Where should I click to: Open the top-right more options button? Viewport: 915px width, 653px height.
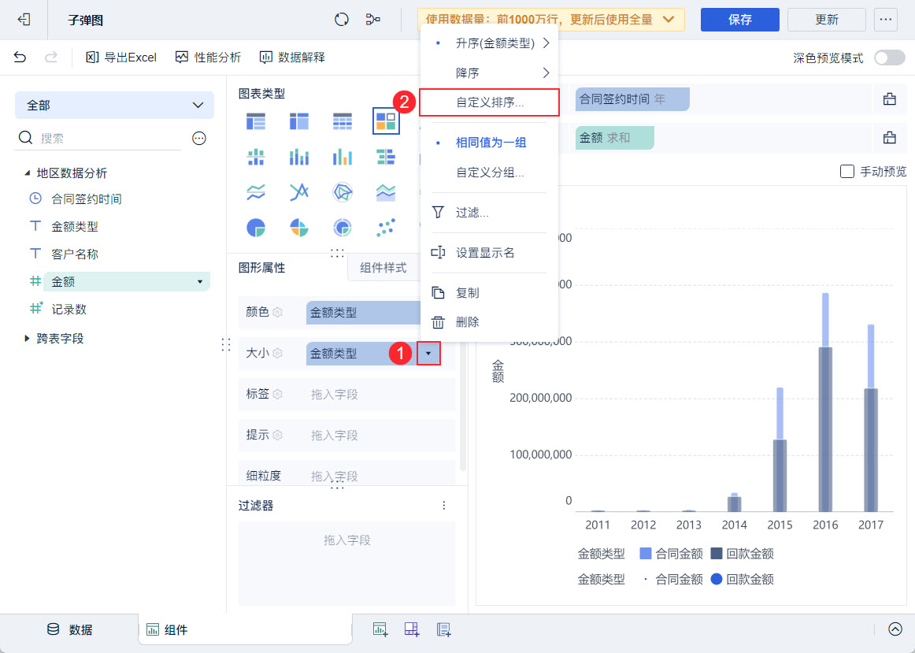pos(885,19)
